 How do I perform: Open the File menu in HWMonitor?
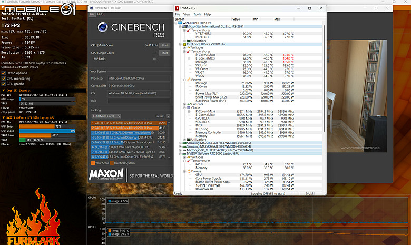(178, 14)
